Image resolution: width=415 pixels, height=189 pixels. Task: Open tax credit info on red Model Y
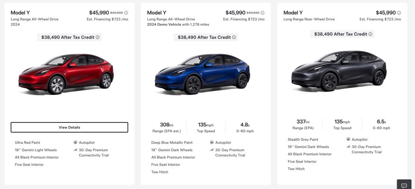(x=98, y=37)
